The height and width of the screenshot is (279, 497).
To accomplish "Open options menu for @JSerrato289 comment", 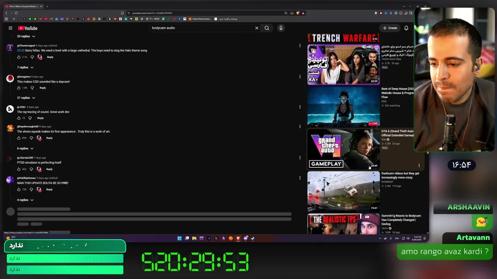I will pyautogui.click(x=300, y=158).
